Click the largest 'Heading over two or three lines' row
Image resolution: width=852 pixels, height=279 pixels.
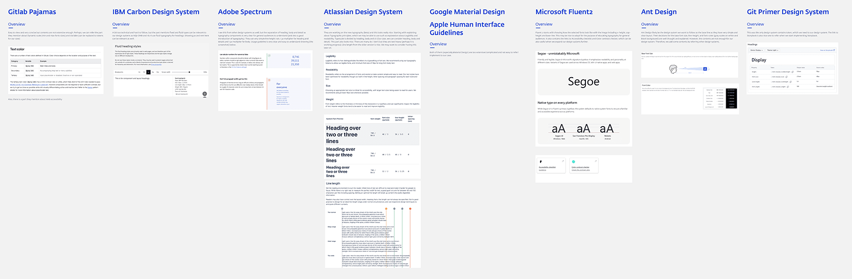(x=372, y=135)
